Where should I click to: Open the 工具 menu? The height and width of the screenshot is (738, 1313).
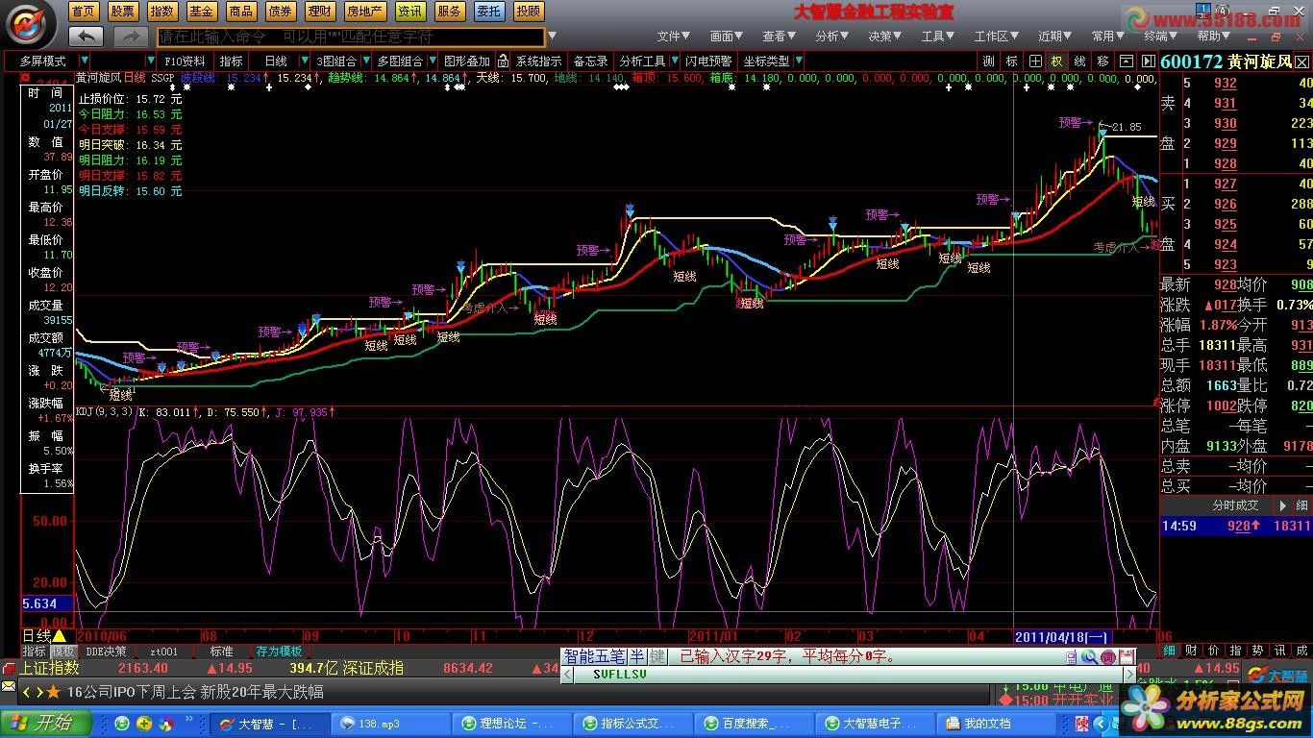click(938, 37)
